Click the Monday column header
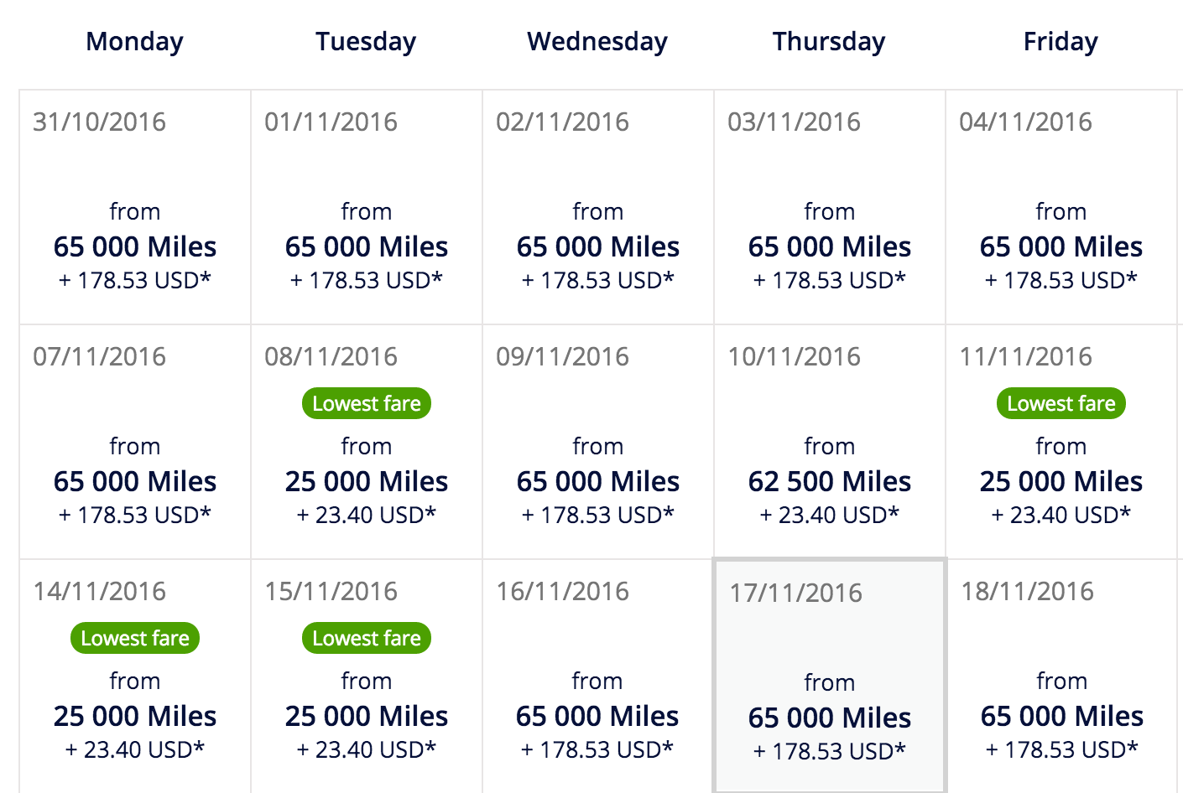This screenshot has height=793, width=1183. [x=135, y=41]
